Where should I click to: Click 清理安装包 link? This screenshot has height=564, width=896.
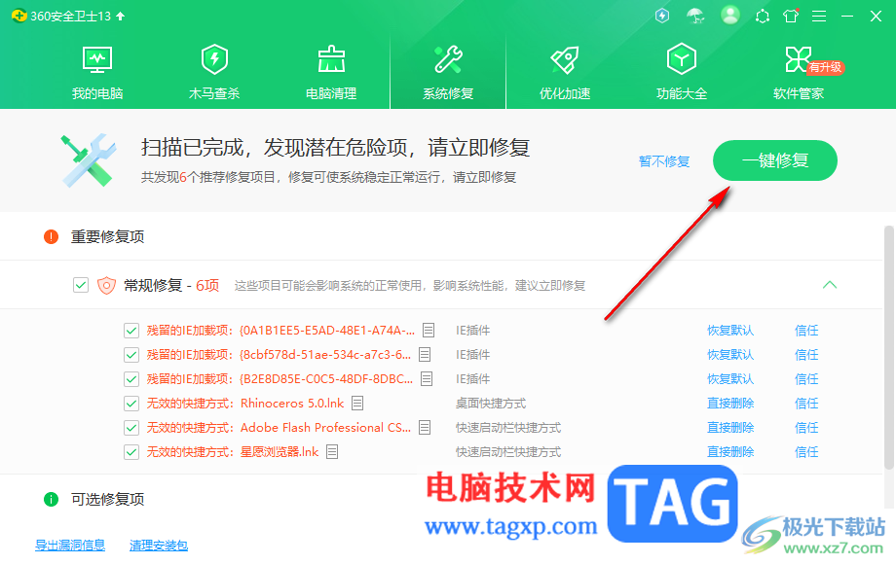pyautogui.click(x=159, y=546)
